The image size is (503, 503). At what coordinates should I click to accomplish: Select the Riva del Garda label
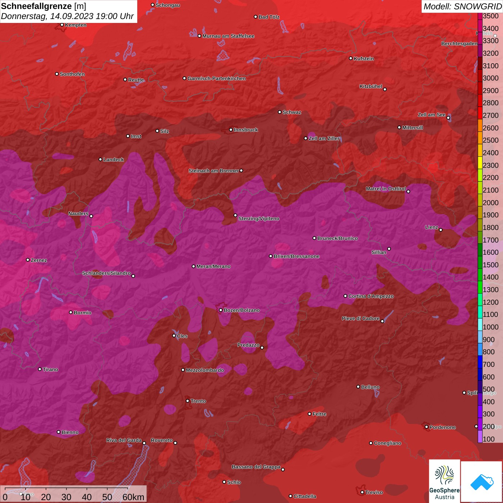coord(124,440)
